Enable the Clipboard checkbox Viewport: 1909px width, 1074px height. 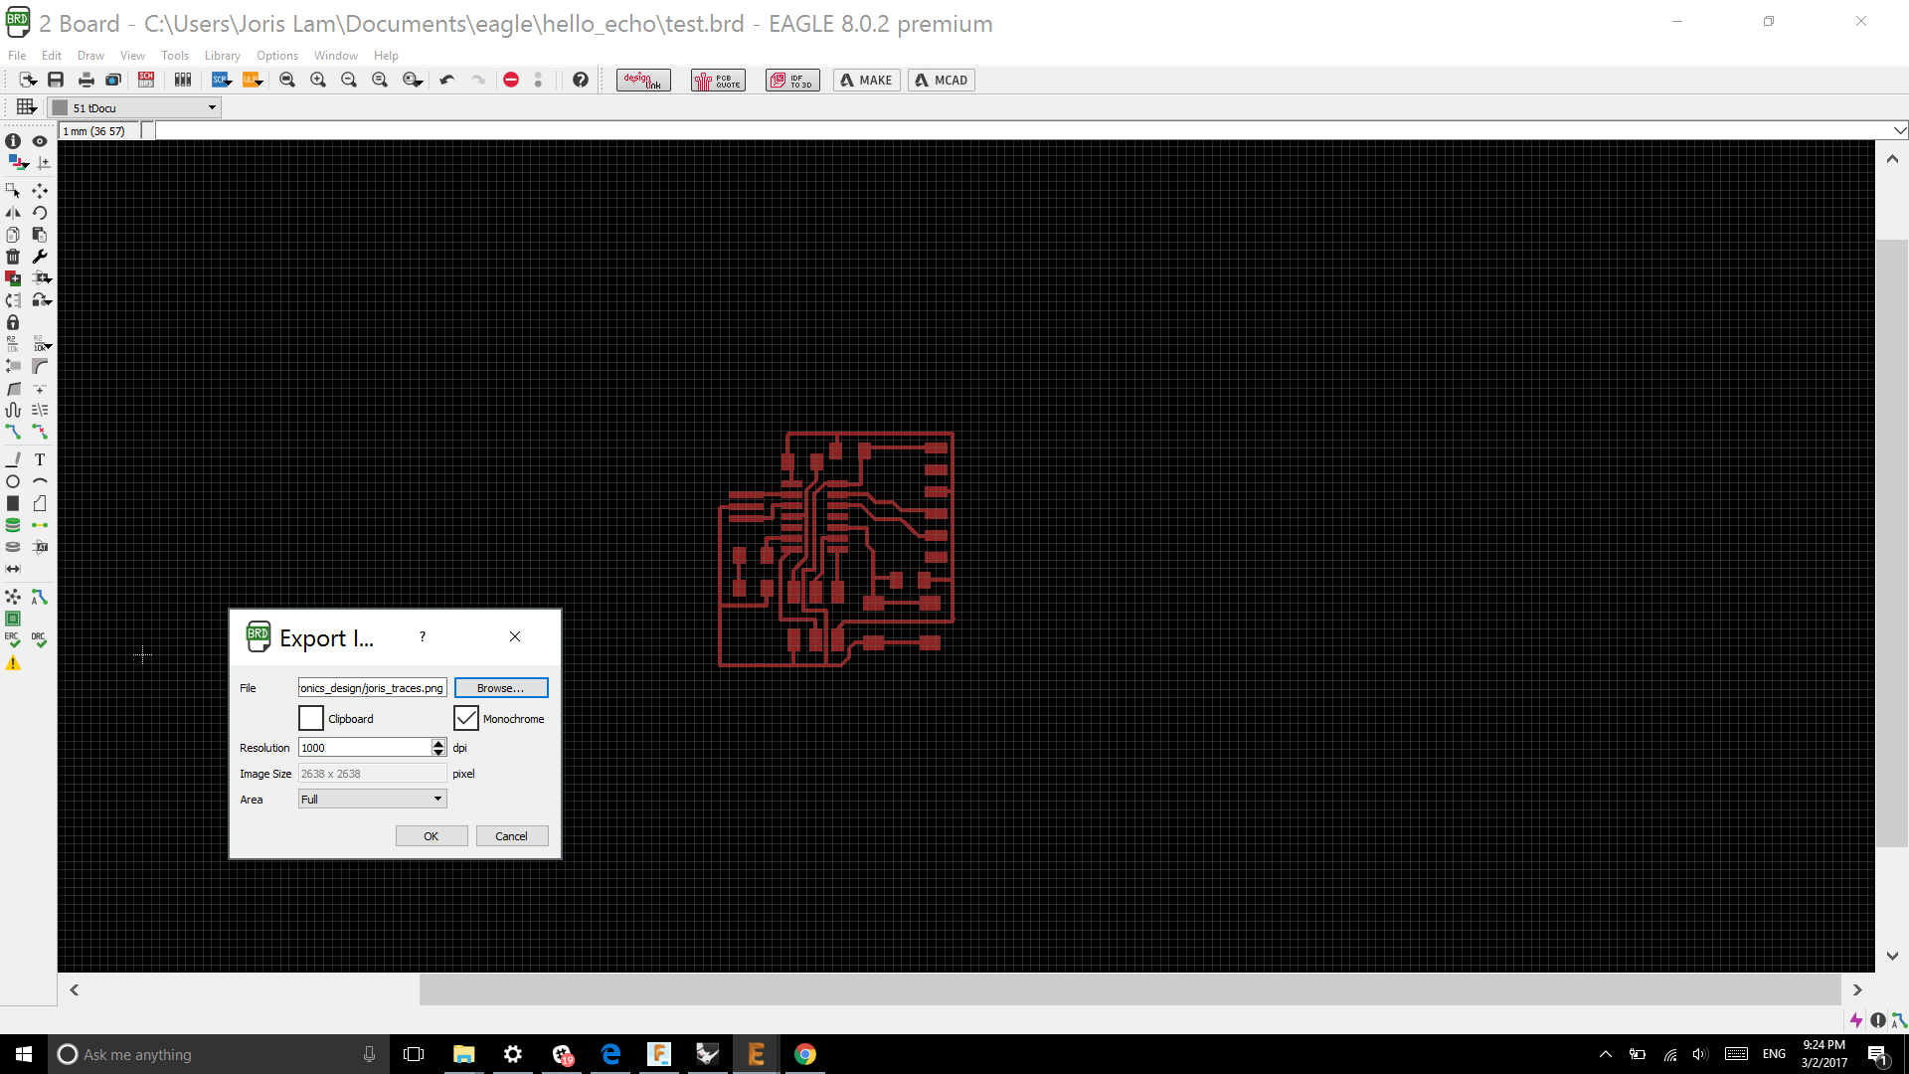click(311, 718)
